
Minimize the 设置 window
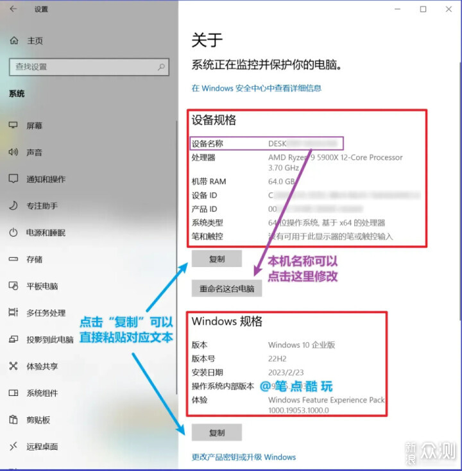tap(397, 9)
